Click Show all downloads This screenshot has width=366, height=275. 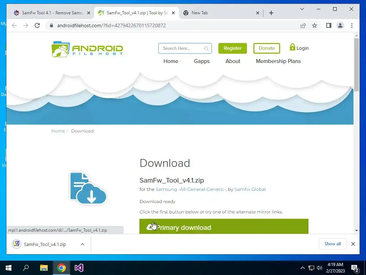pos(332,244)
